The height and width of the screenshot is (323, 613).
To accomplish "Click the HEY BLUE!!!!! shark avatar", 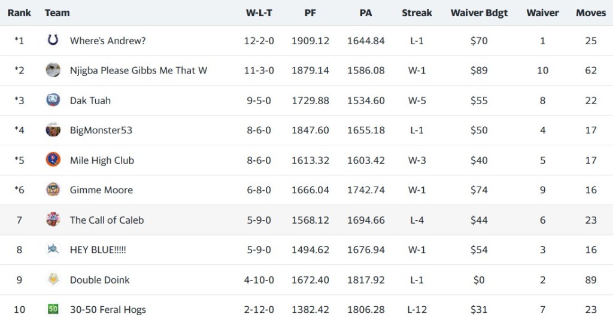I will pos(53,250).
